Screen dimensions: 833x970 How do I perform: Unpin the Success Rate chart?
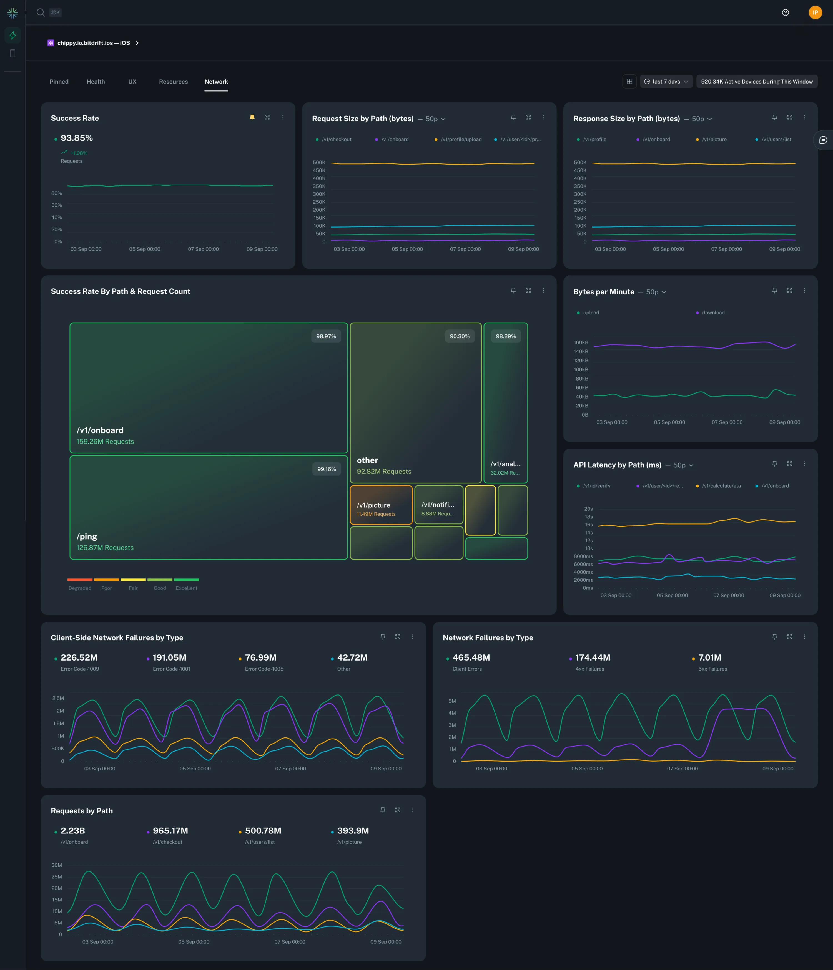click(252, 117)
